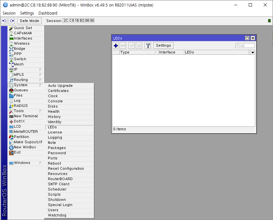Select LEDs from System submenu

pyautogui.click(x=69, y=127)
